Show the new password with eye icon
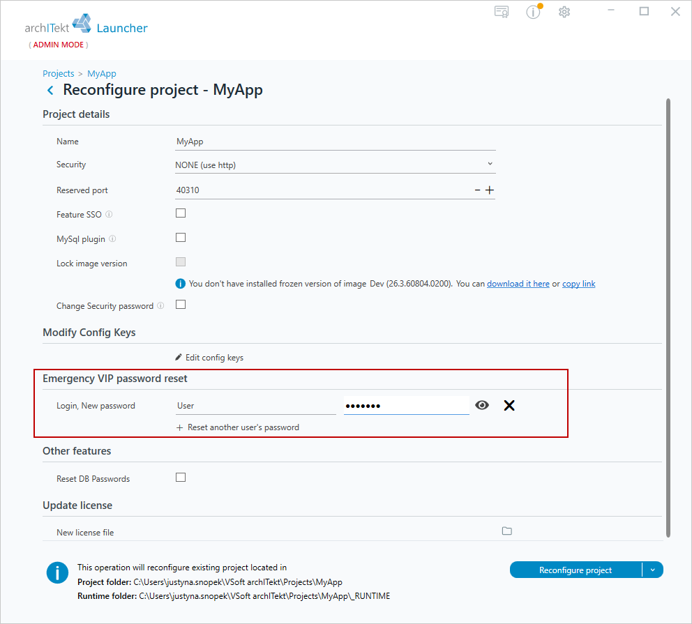Image resolution: width=692 pixels, height=624 pixels. pos(482,405)
